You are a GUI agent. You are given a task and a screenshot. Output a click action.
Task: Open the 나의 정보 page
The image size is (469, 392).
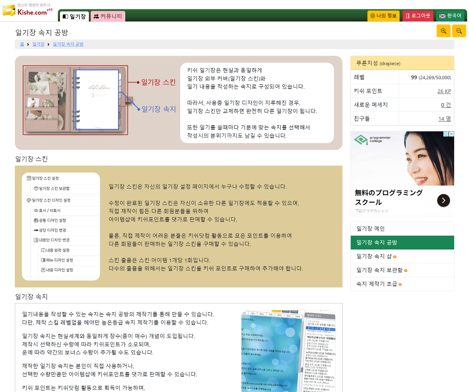pyautogui.click(x=384, y=16)
